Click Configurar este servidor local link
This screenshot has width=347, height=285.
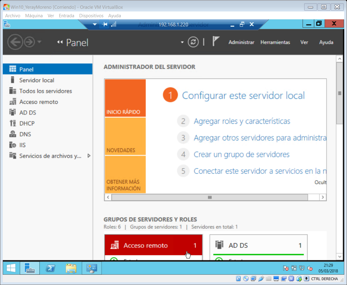(x=243, y=95)
